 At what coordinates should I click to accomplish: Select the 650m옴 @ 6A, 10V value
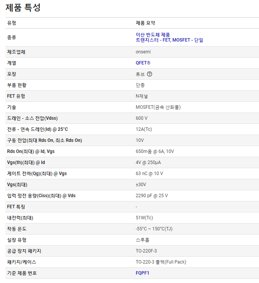[155, 151]
